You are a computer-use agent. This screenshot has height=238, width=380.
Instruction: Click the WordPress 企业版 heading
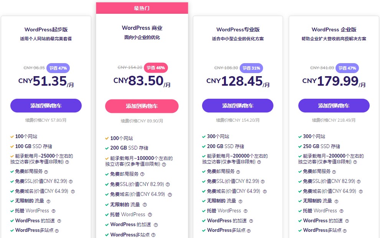coord(334,29)
